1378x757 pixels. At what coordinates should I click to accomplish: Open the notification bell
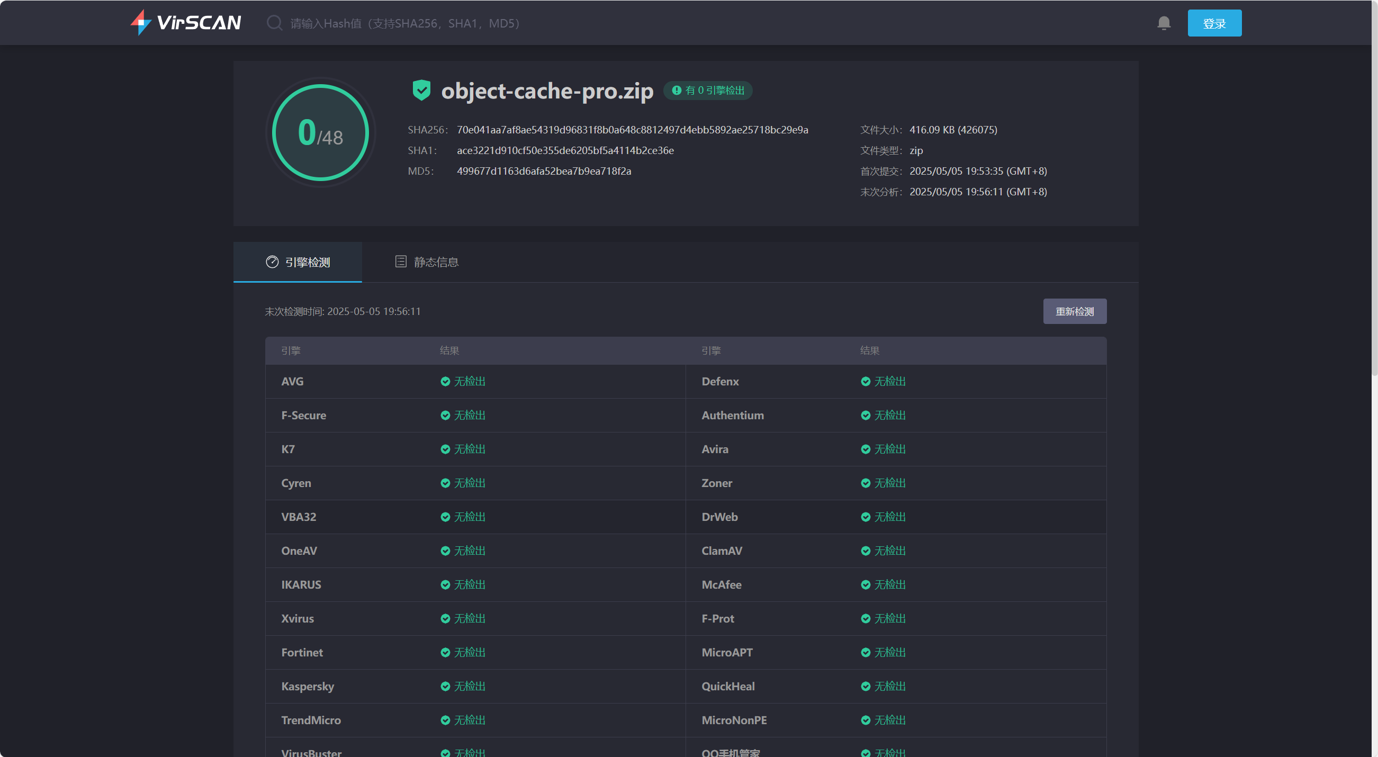[1164, 23]
